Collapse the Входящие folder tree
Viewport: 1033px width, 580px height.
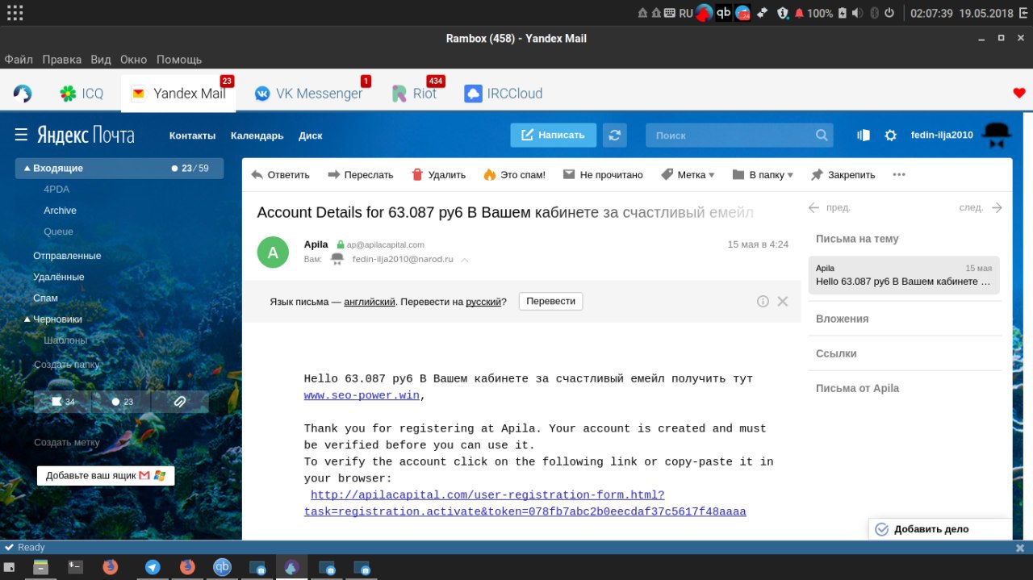(27, 169)
